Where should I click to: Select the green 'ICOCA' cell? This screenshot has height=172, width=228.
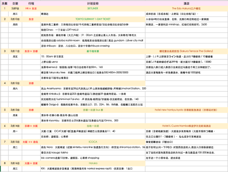[93, 142]
